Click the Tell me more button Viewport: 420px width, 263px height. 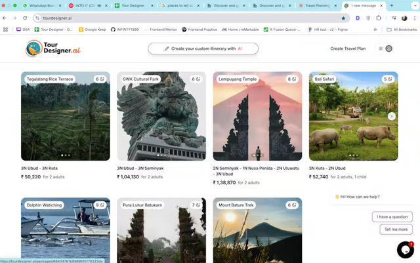(x=396, y=230)
